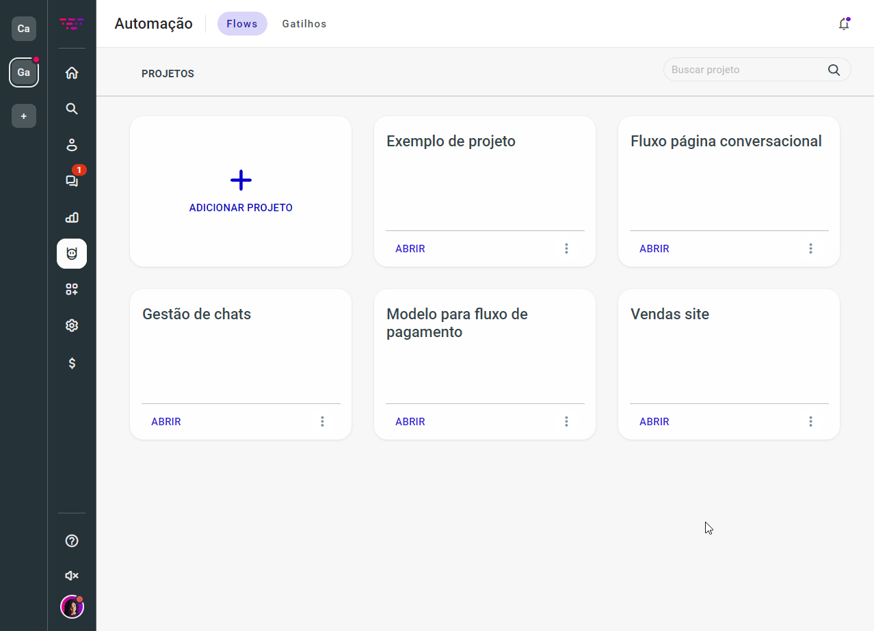Viewport: 874px width, 631px height.
Task: Open Vendas site via ABRIR
Action: [654, 422]
